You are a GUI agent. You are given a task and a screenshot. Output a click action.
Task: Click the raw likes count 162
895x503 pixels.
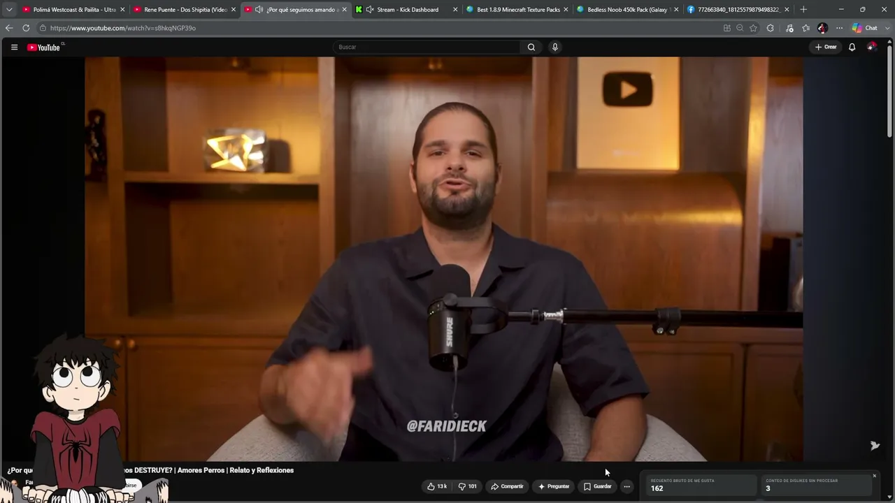tap(657, 488)
